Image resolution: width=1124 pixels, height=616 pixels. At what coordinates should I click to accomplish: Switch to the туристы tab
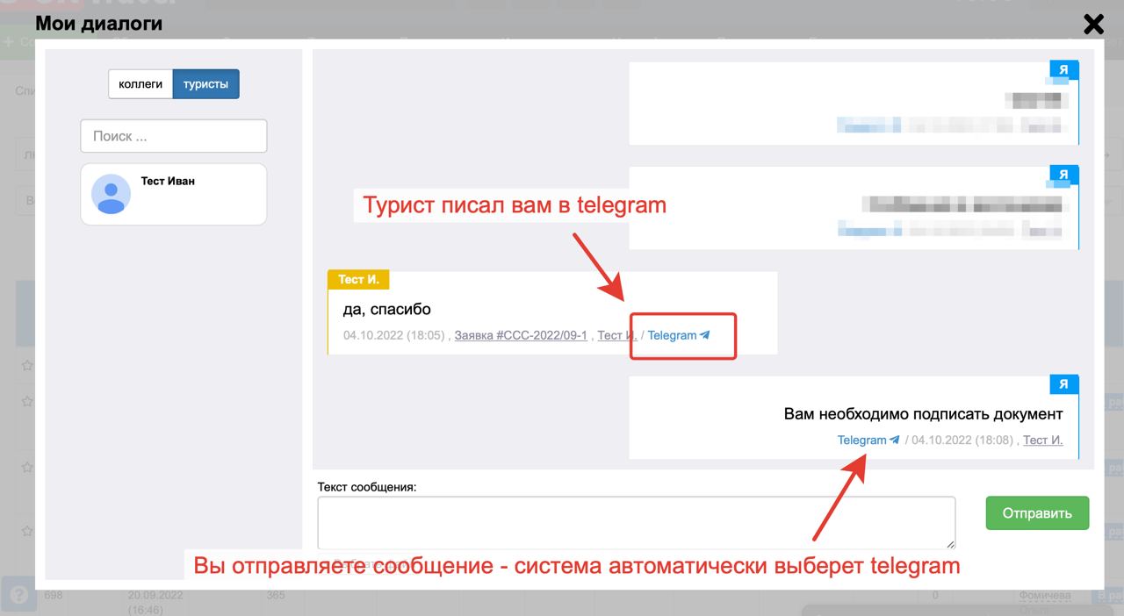(x=206, y=84)
